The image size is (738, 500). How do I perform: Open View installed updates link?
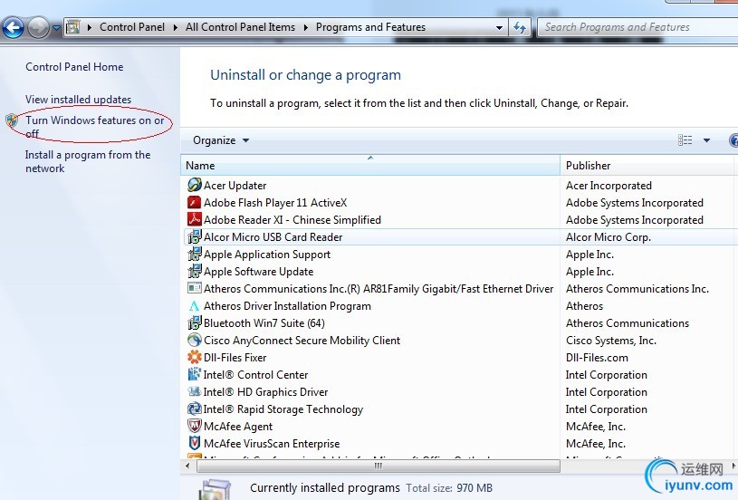point(78,100)
